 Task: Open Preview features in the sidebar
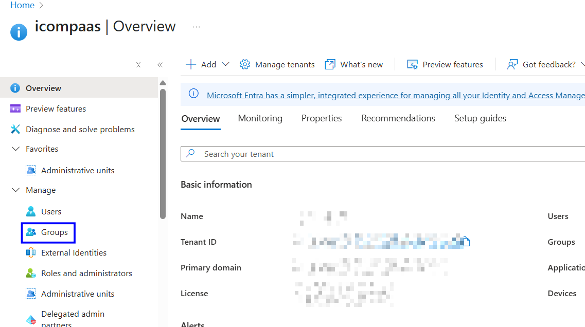[56, 108]
